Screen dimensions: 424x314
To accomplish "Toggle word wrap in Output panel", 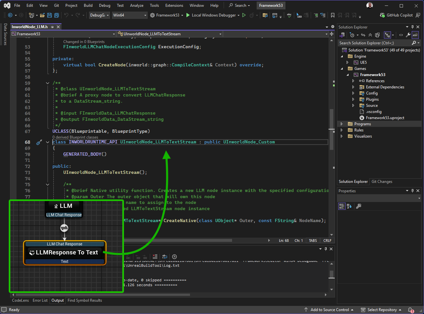I will (x=165, y=257).
